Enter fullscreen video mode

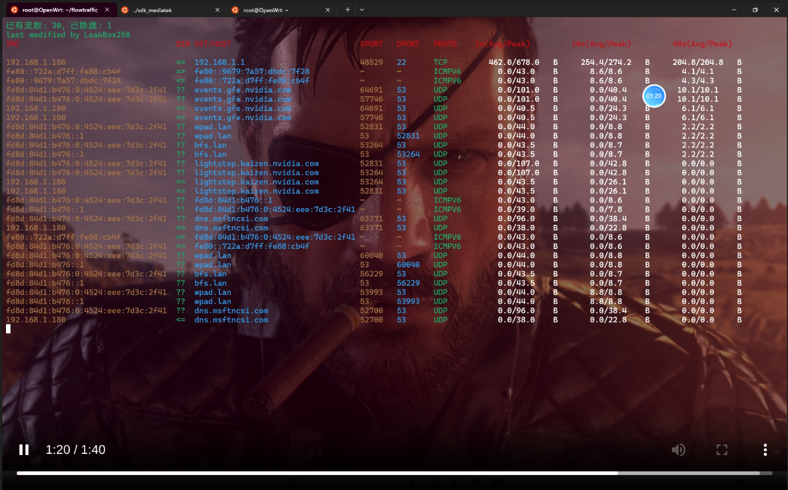tap(722, 450)
